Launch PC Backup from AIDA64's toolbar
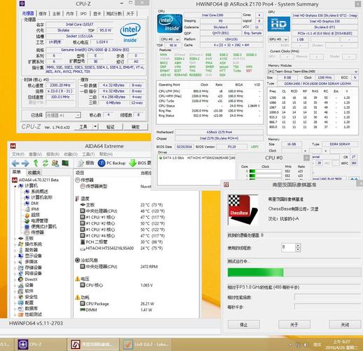The image size is (363, 351). coord(111,163)
